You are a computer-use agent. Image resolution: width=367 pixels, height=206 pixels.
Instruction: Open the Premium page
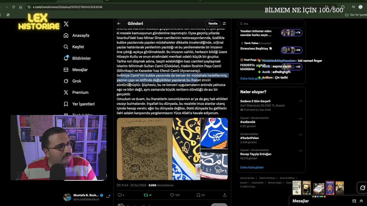coord(76,92)
